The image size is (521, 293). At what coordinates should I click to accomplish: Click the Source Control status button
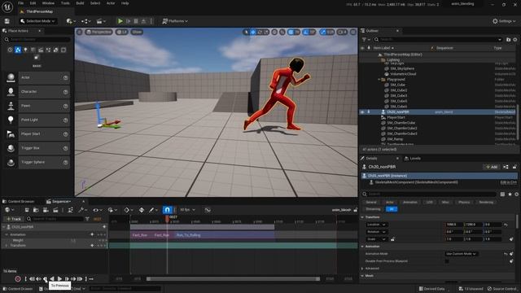click(502, 289)
